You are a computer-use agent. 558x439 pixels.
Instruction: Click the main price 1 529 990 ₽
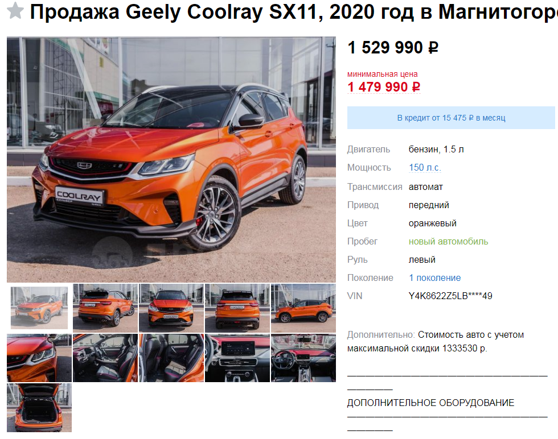(393, 48)
